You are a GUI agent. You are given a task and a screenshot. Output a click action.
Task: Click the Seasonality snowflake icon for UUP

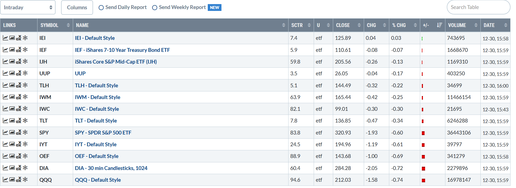click(x=25, y=73)
